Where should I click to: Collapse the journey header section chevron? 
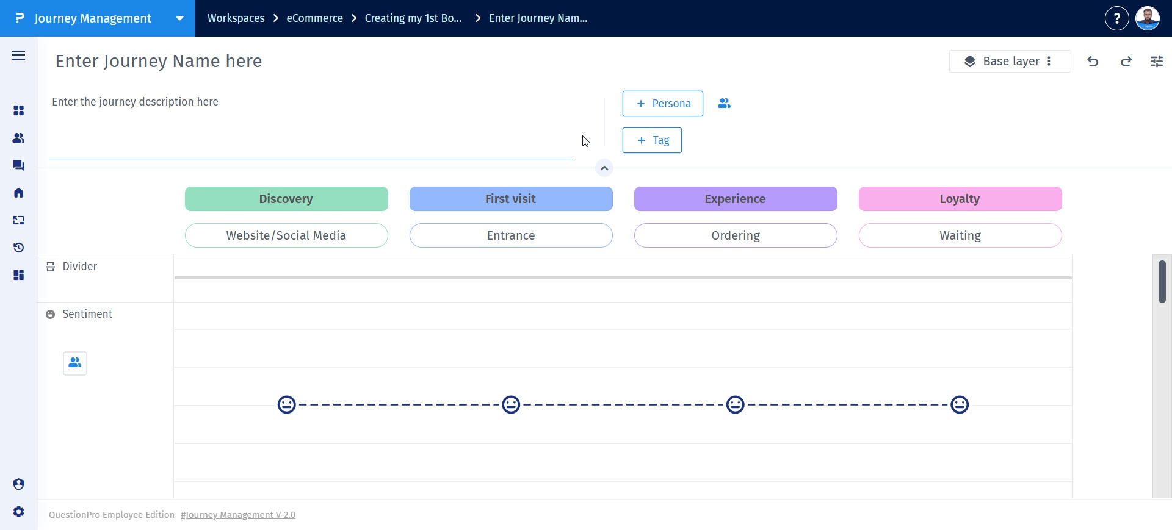point(604,168)
